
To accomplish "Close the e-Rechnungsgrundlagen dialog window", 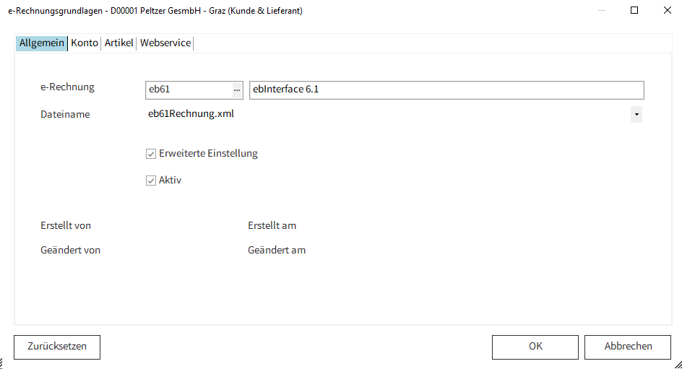I will coord(666,11).
